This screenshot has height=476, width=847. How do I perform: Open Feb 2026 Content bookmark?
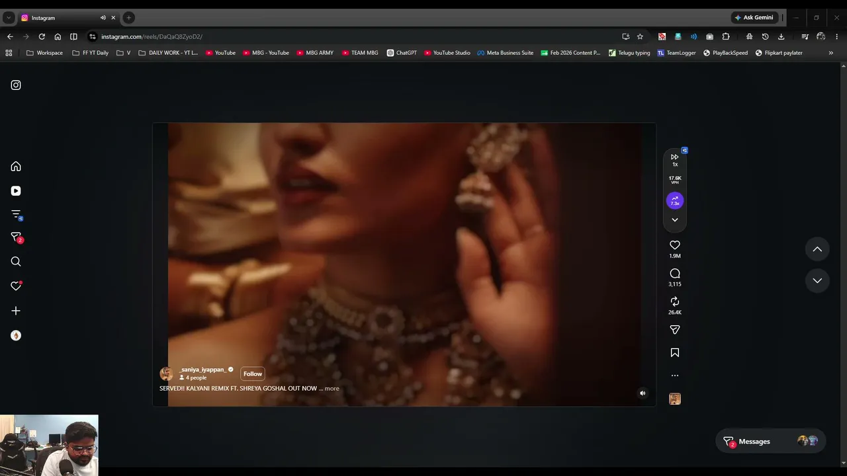coord(570,53)
